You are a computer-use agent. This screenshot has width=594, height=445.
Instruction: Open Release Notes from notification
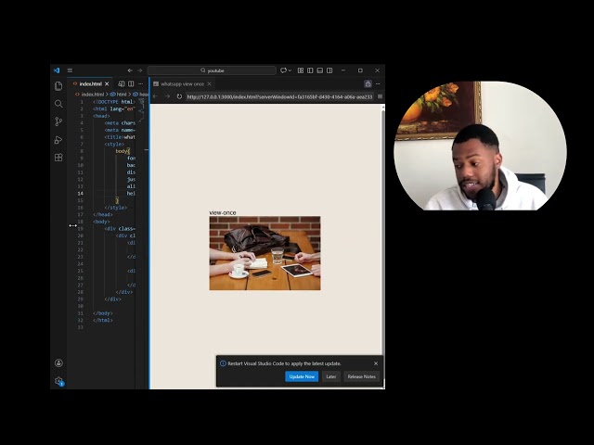361,376
